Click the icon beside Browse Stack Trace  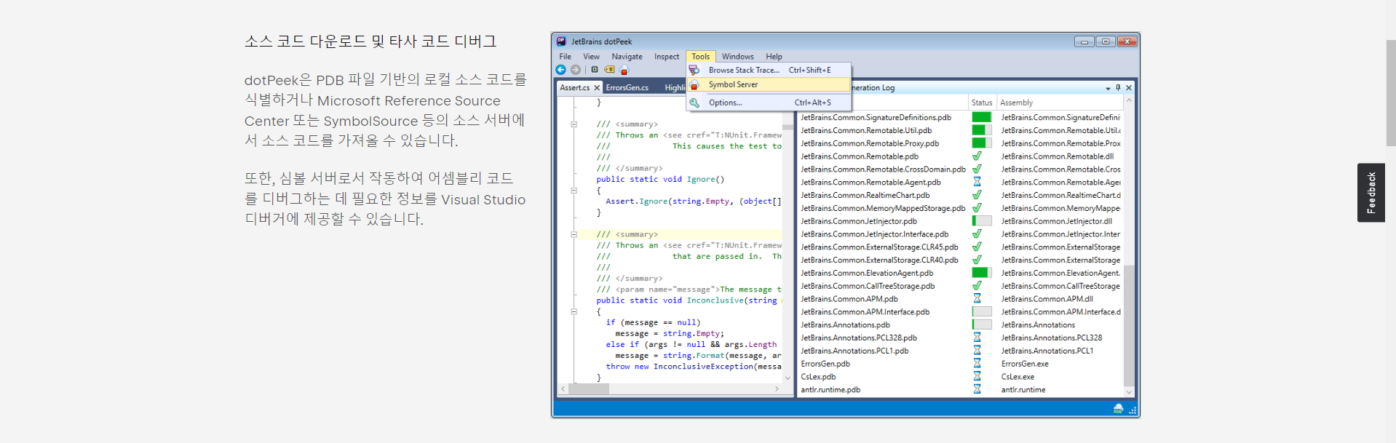(x=694, y=71)
